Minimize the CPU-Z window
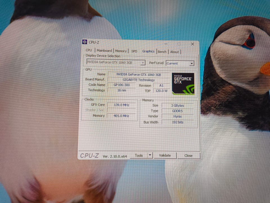 [x=166, y=44]
